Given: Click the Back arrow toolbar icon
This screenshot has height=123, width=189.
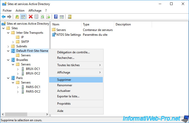Looking at the screenshot, I should (4, 17).
